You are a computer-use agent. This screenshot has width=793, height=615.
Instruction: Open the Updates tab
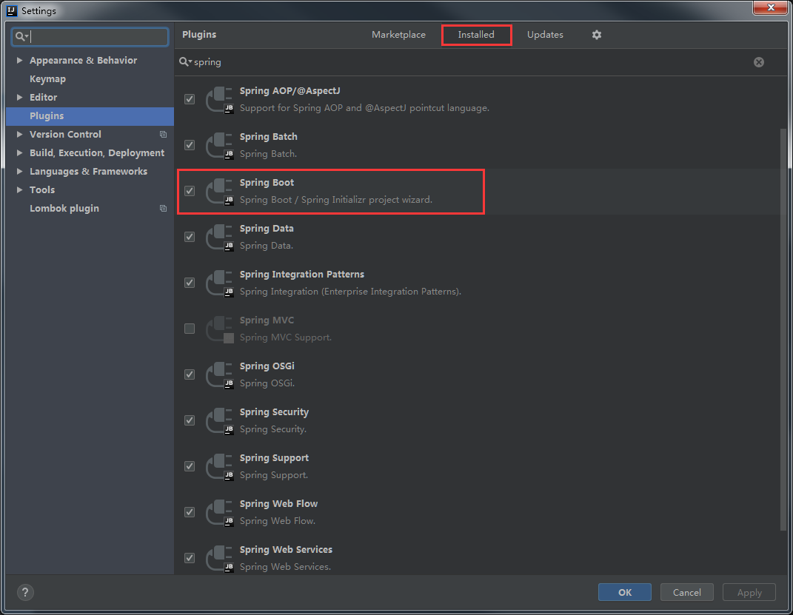[x=545, y=35]
